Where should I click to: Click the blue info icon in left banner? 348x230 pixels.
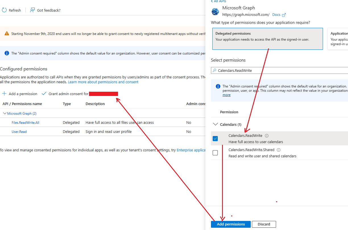point(7,53)
